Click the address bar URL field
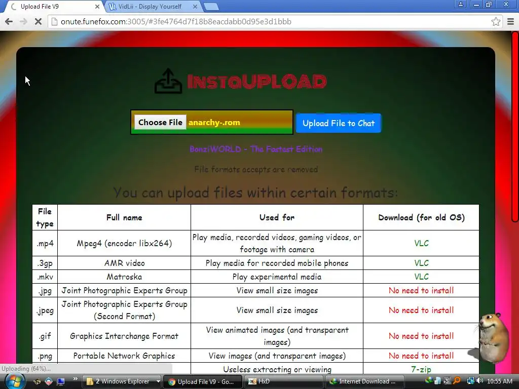This screenshot has width=519, height=389. pos(275,22)
